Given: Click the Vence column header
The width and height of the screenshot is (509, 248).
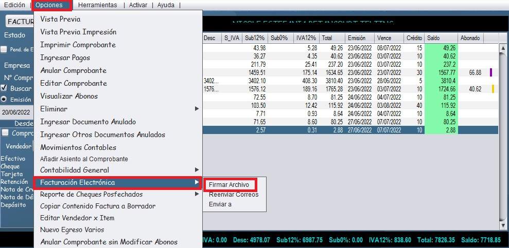Looking at the screenshot, I should tap(389, 38).
